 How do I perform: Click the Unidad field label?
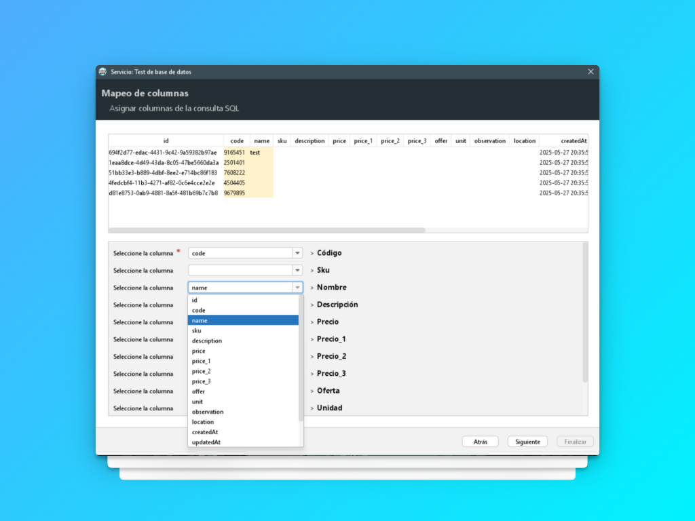(x=329, y=408)
